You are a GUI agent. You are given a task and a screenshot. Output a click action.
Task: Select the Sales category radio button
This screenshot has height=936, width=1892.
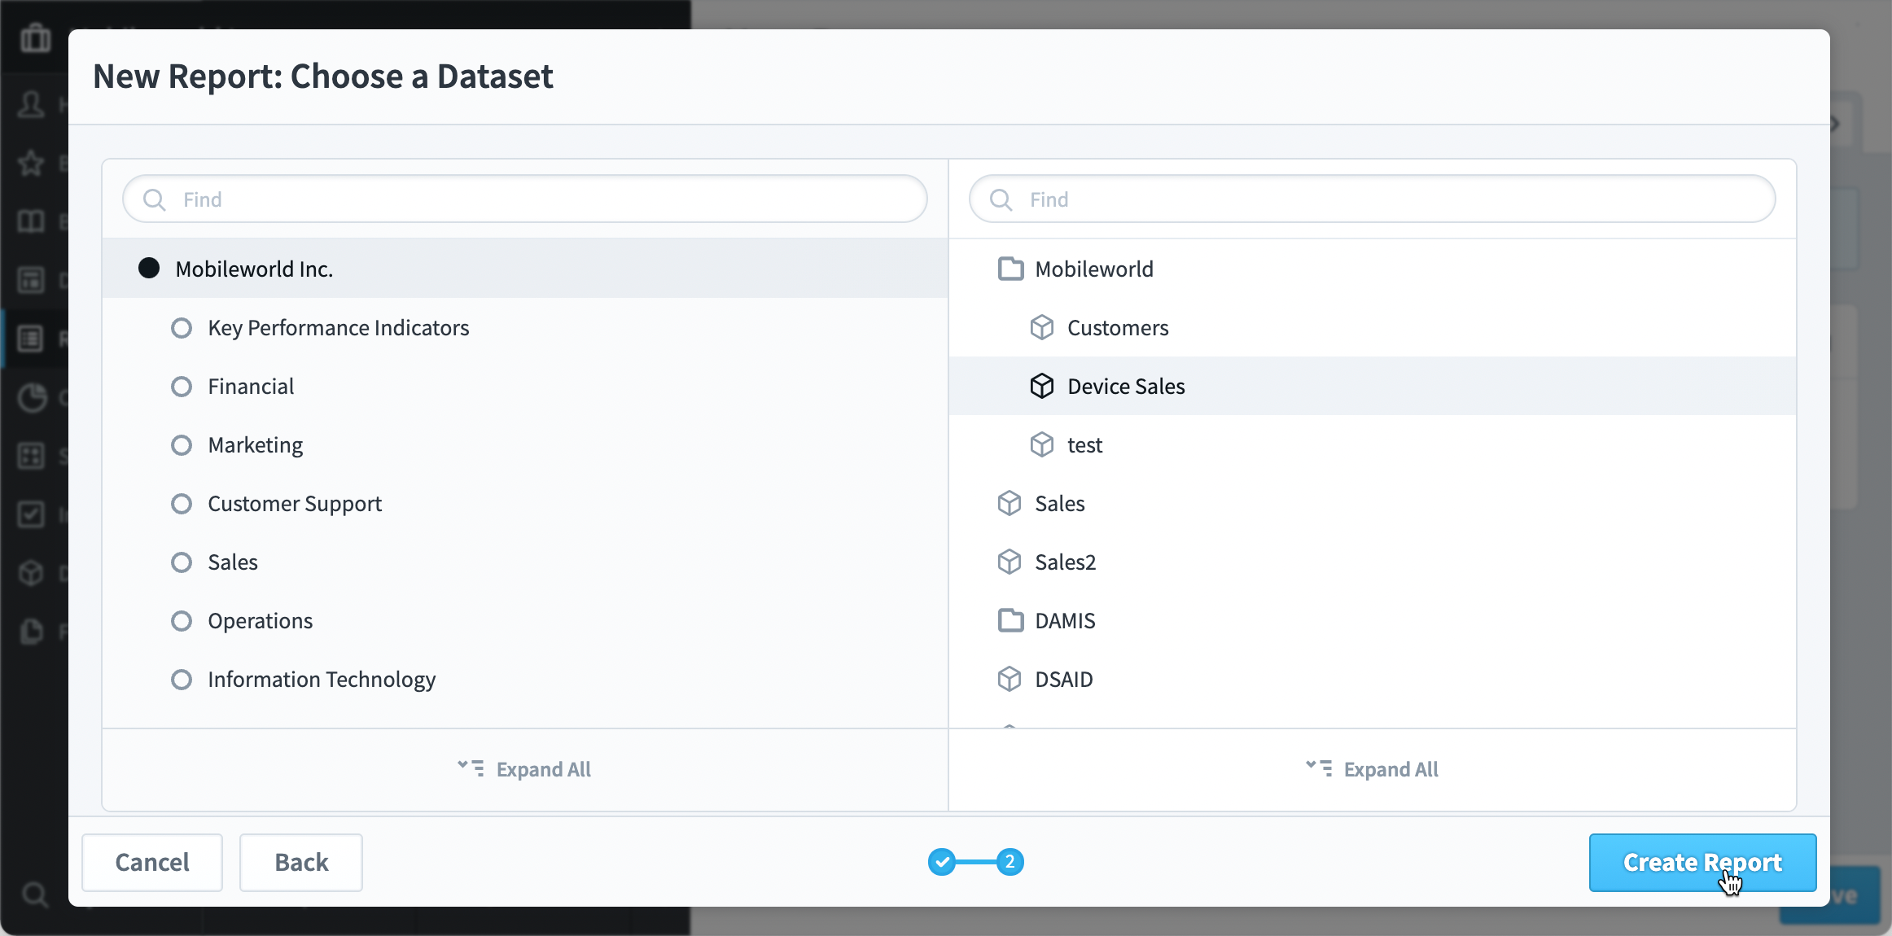click(182, 562)
